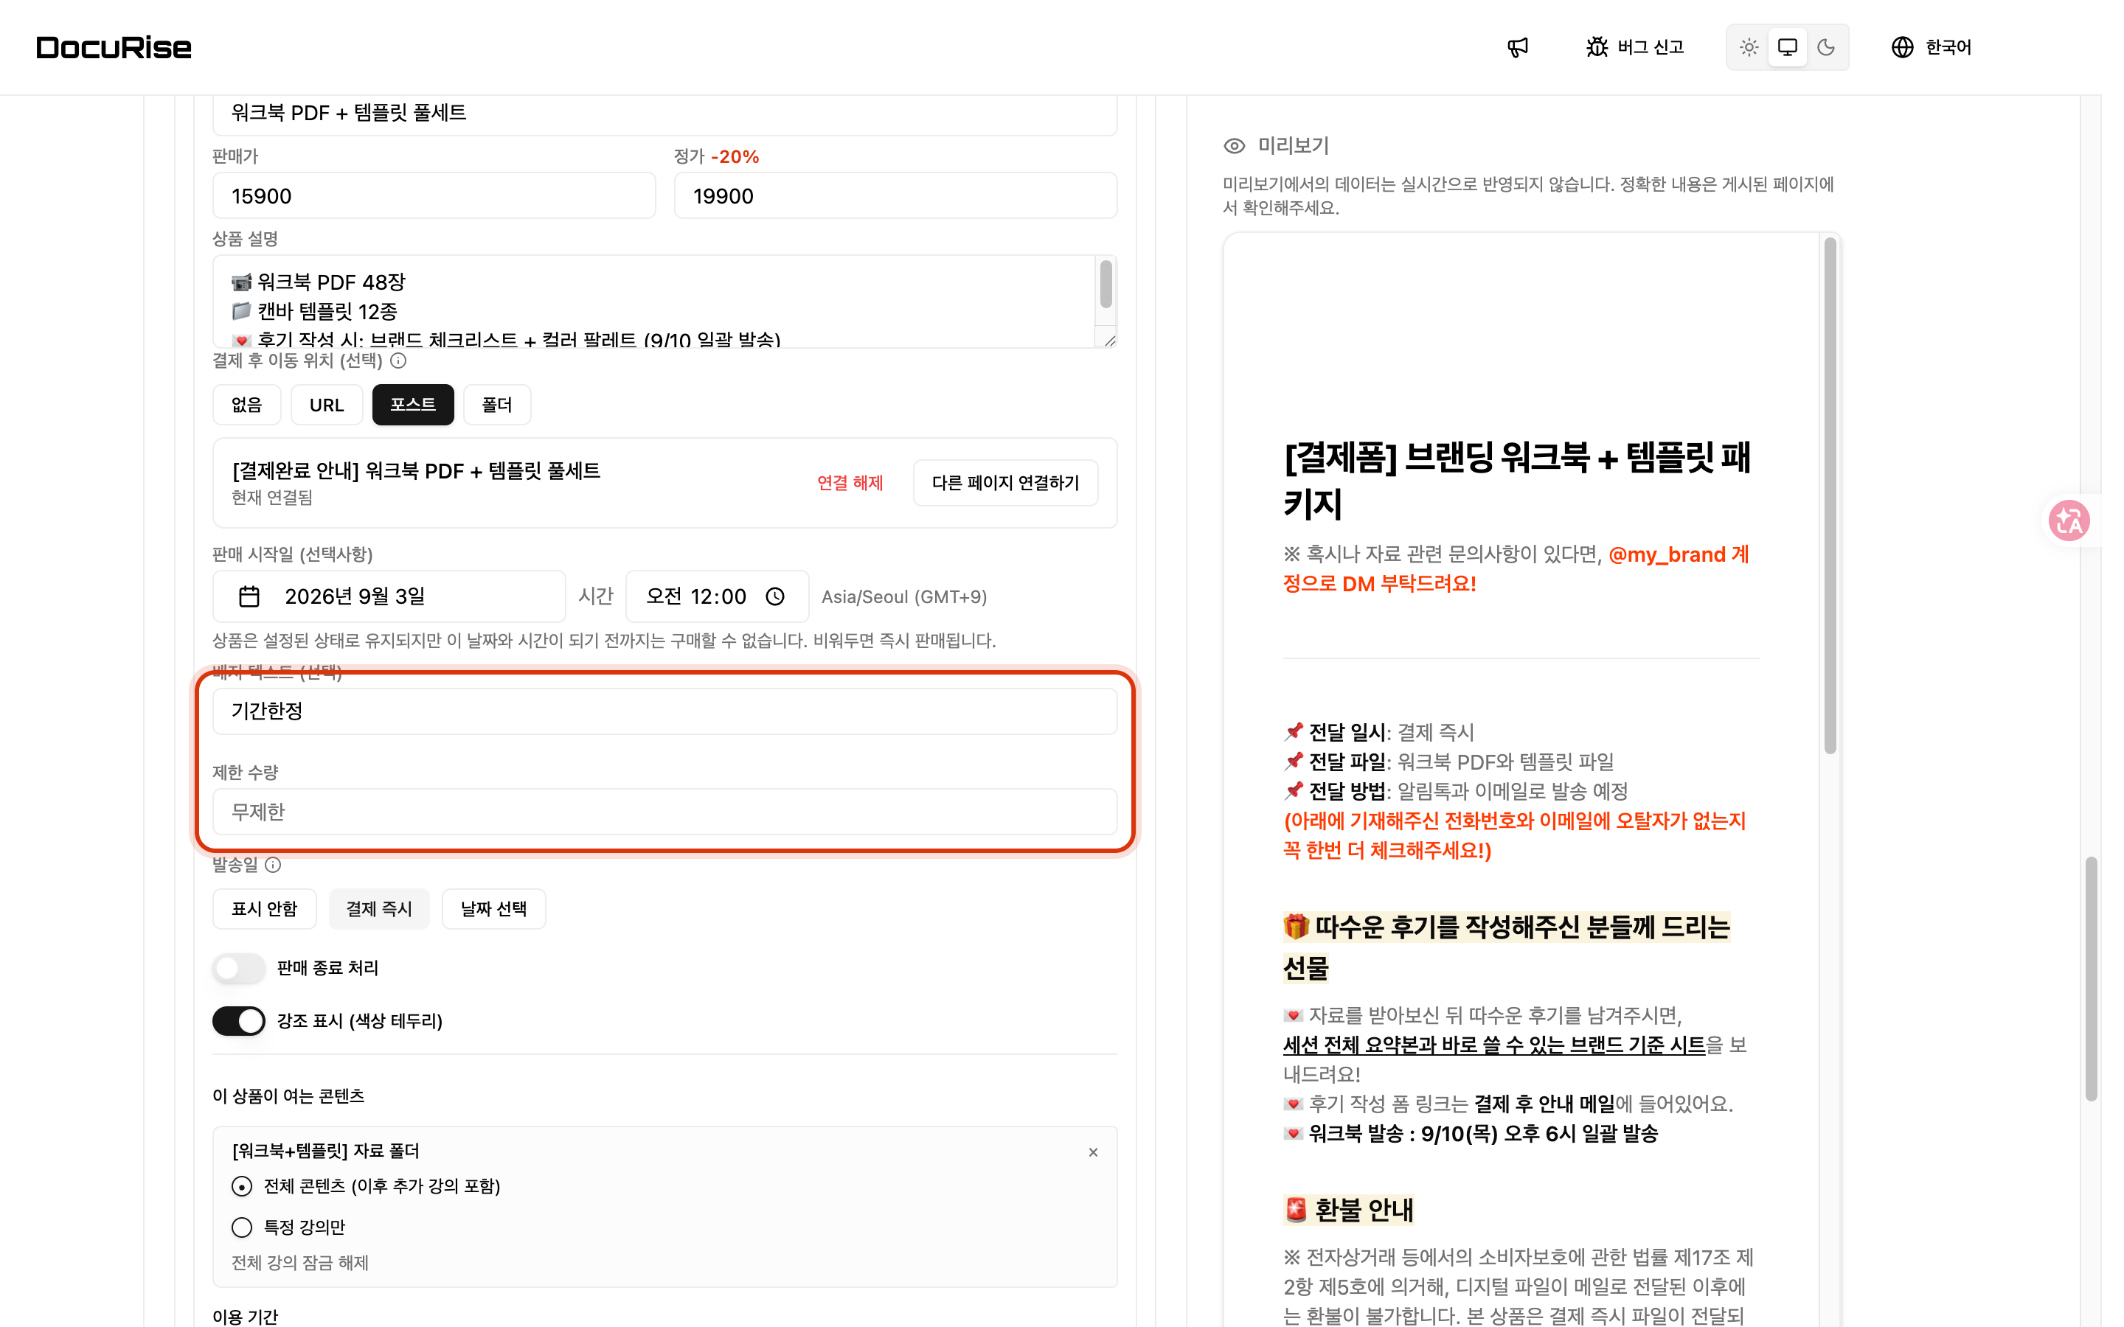The image size is (2124, 1327).
Task: Open language selector 한국어 globe
Action: pos(1931,47)
